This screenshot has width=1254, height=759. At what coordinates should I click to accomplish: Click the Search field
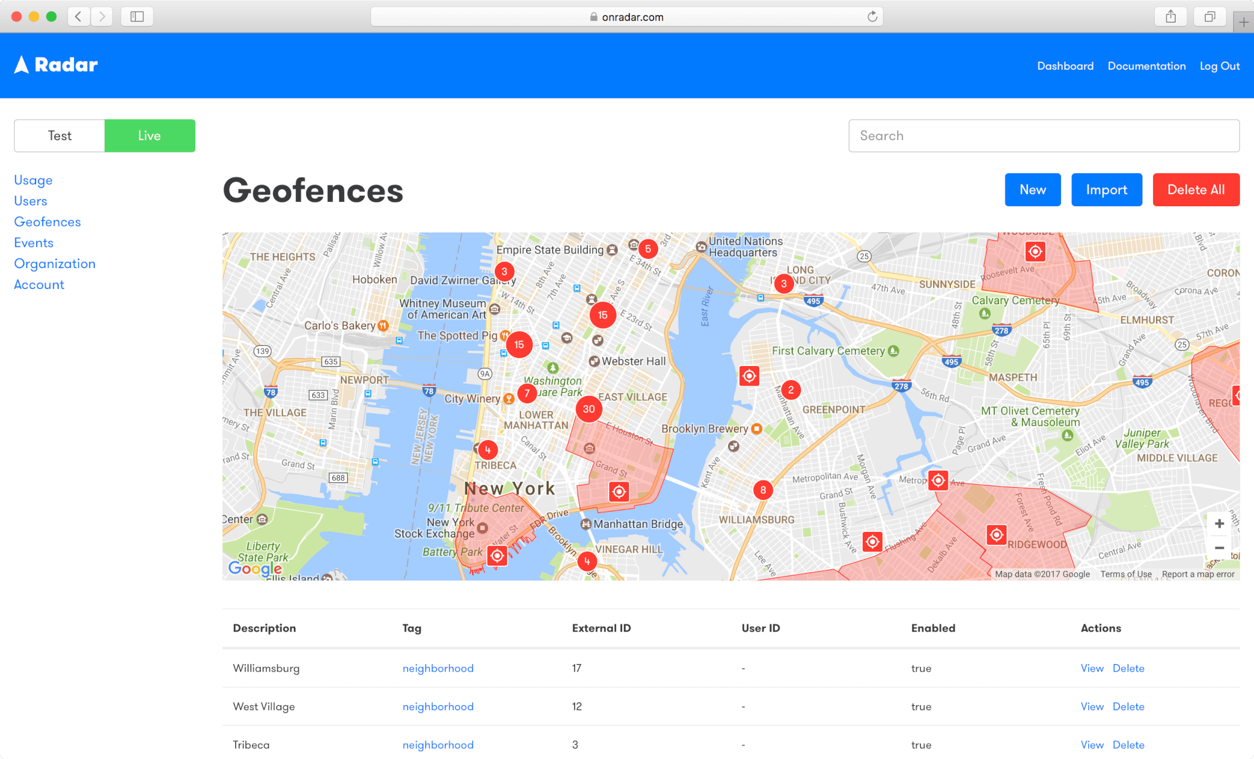pos(1044,136)
